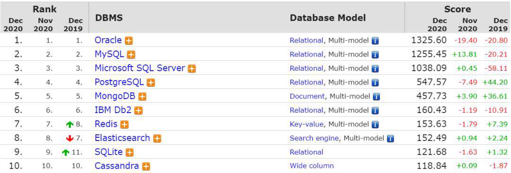Click the plus icon beside Microsoft SQL Server
This screenshot has width=511, height=173.
point(192,69)
